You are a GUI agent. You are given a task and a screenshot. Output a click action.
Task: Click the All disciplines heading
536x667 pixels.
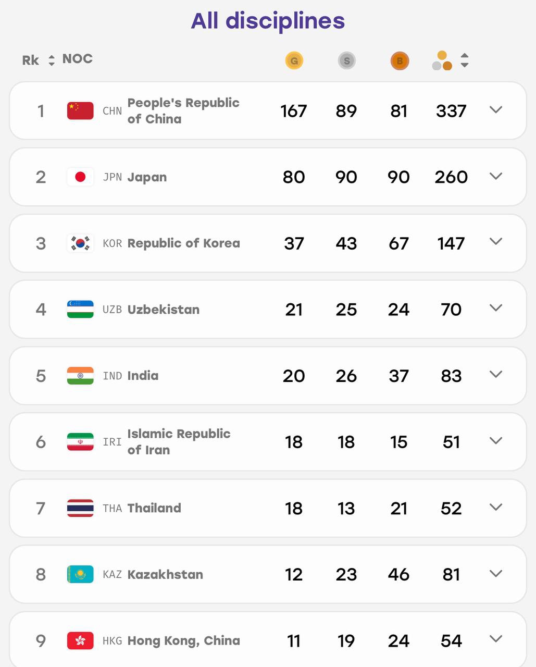click(268, 21)
